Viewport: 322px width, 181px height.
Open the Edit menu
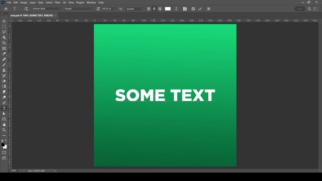(x=16, y=3)
